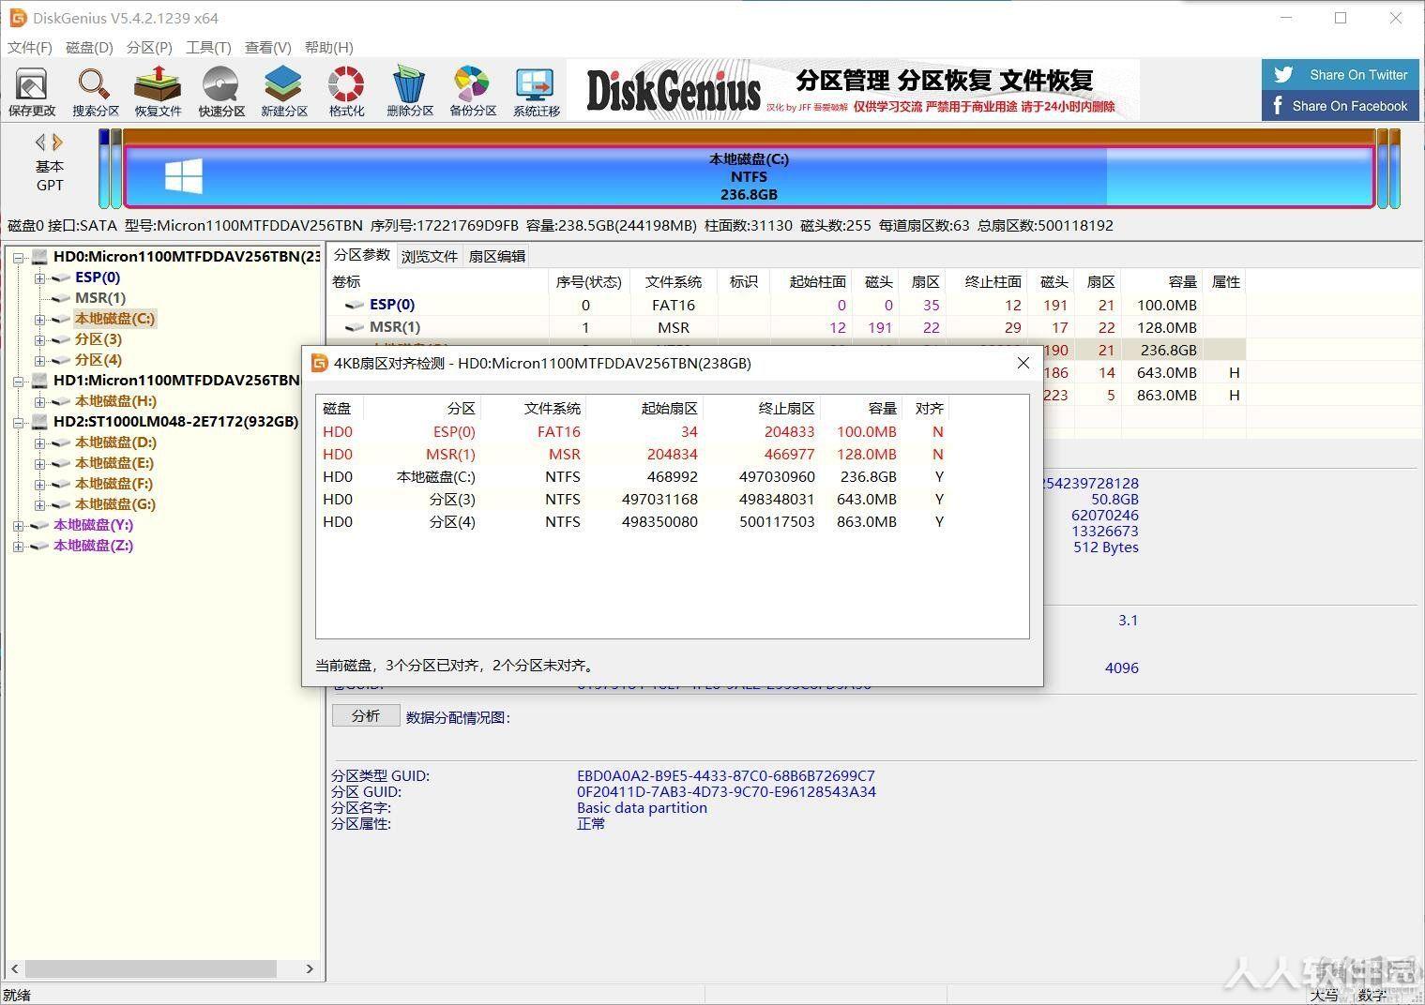Click the drive icon beside ESP(0) in table
Viewport: 1425px width, 1005px height.
(355, 305)
